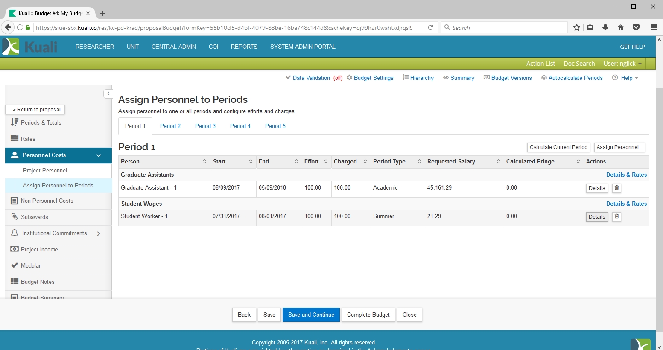Expand Institutional Commitments in sidebar

(99, 233)
